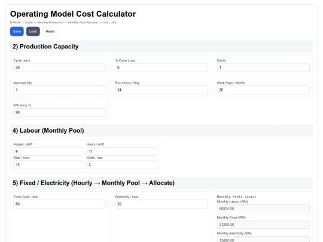Click the Load button

click(33, 32)
